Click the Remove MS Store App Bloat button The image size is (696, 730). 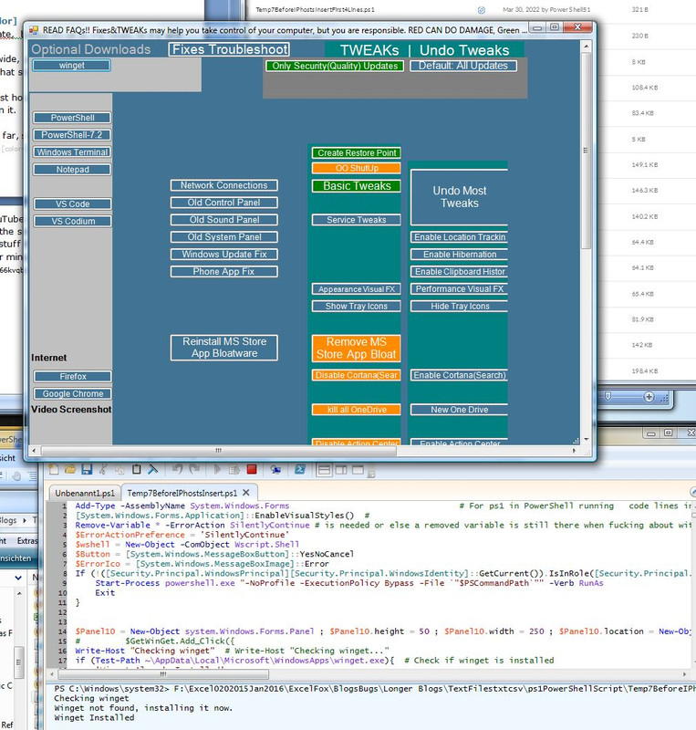(356, 348)
